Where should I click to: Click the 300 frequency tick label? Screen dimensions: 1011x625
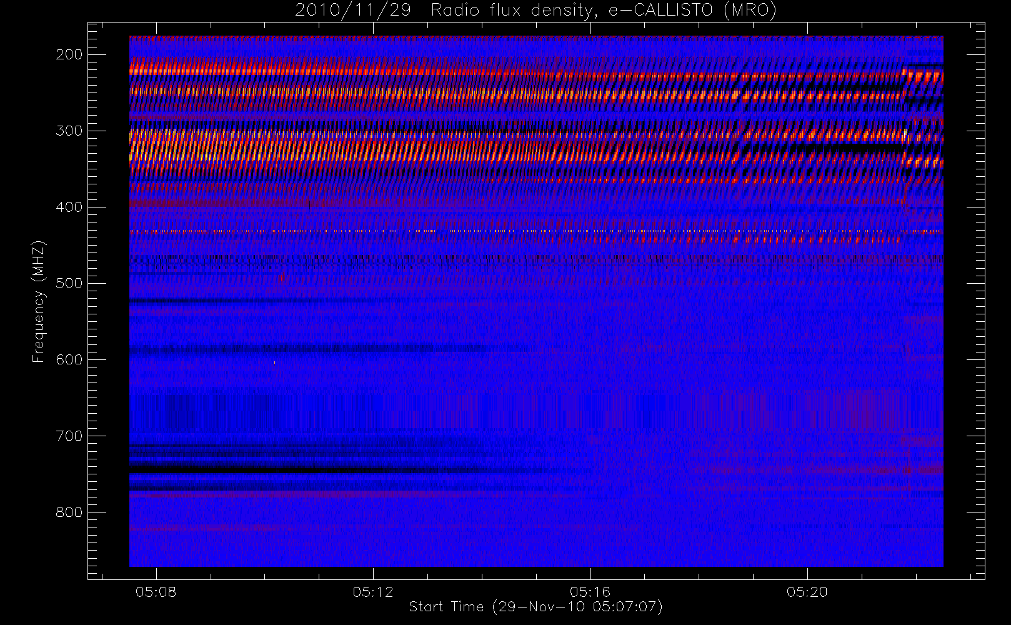tap(69, 131)
